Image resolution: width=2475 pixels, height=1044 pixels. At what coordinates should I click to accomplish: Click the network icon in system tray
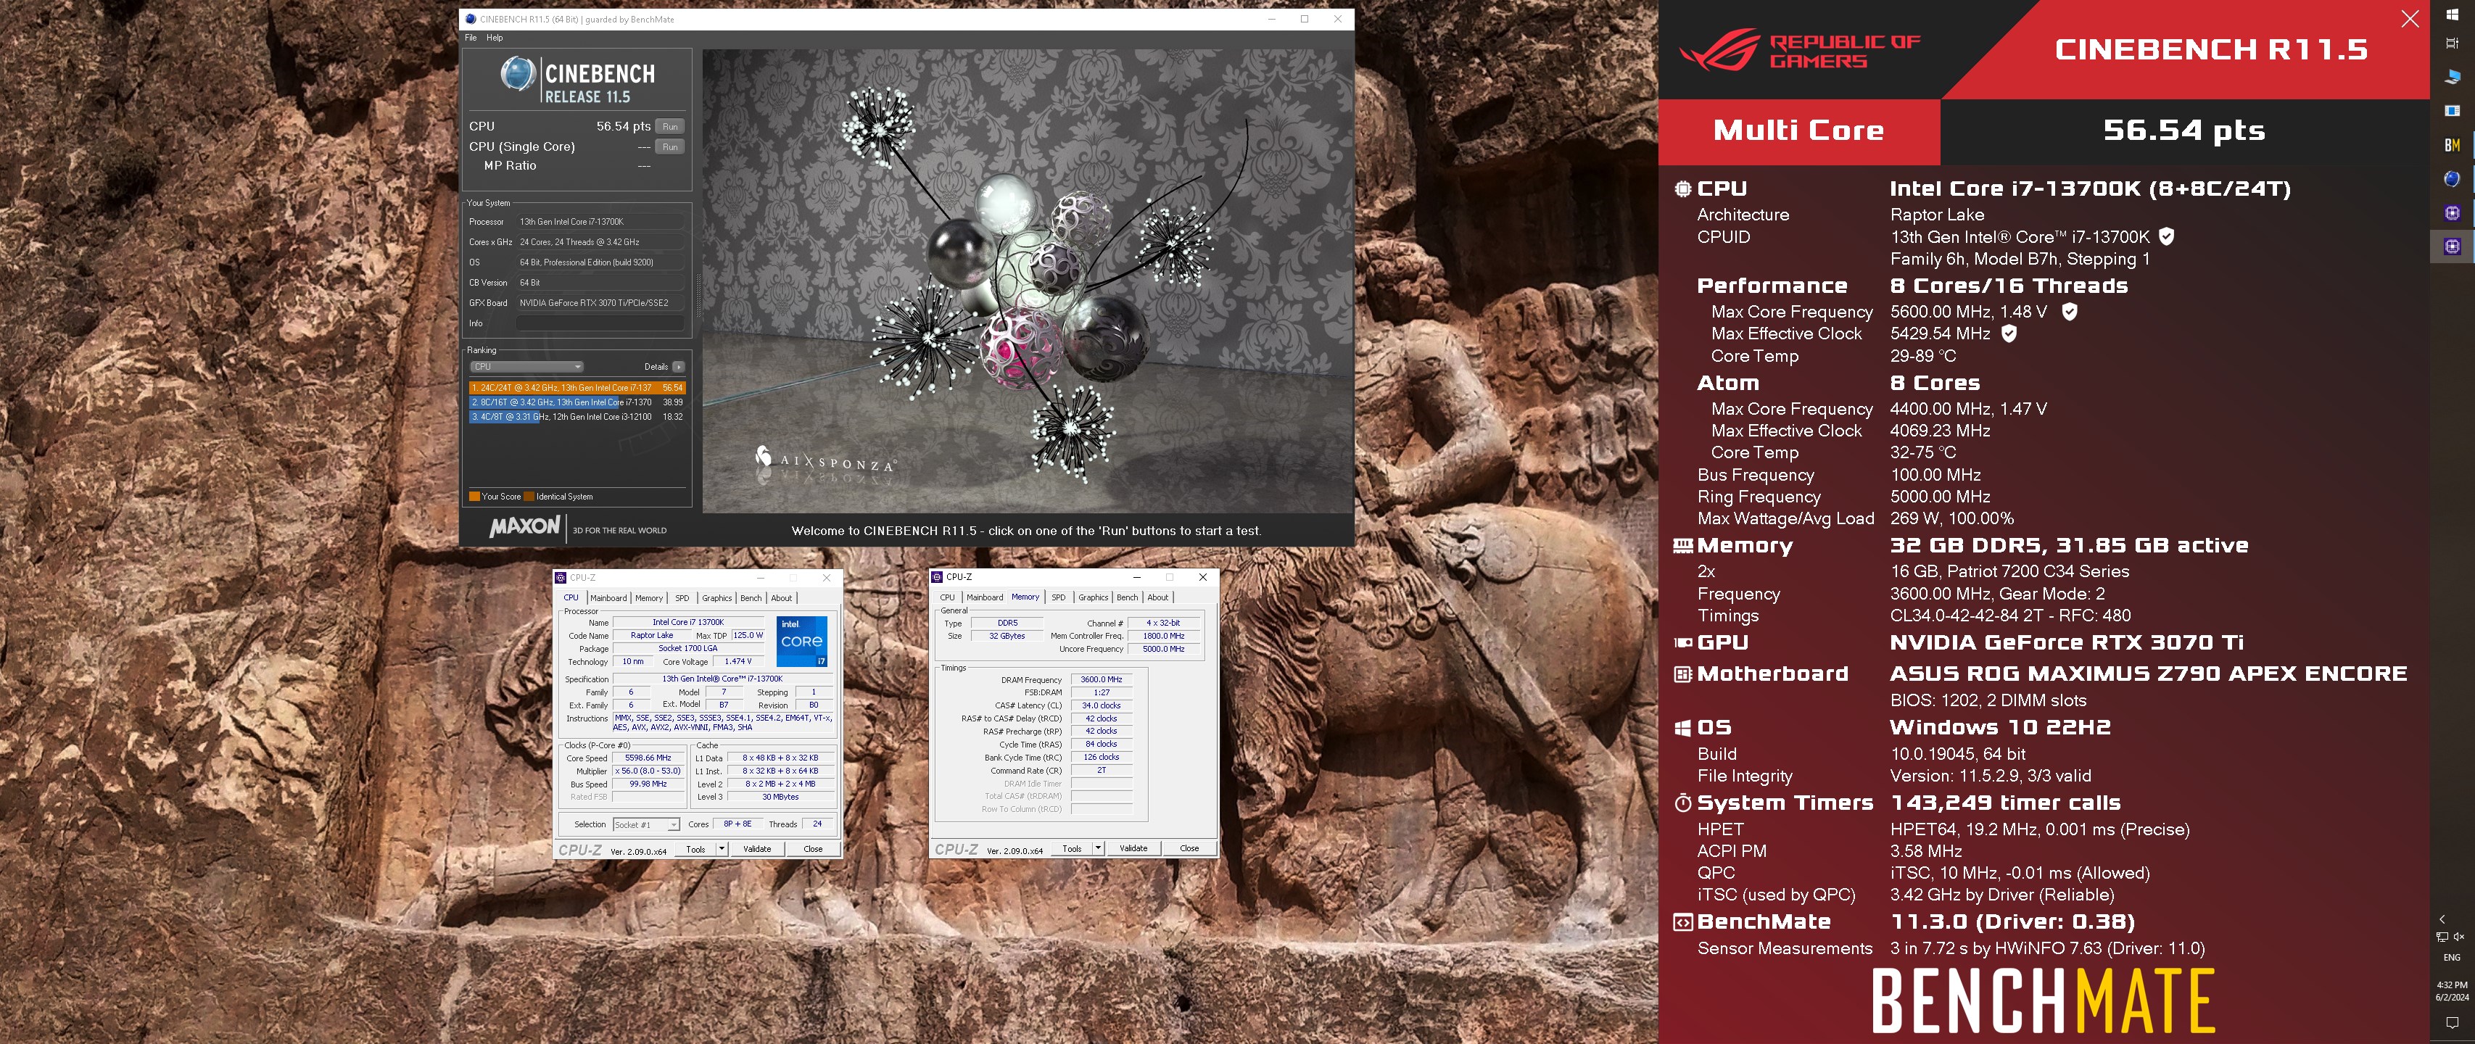2442,937
